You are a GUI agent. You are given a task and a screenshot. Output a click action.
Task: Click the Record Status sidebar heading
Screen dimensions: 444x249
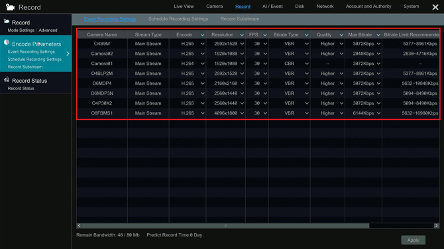[x=29, y=81]
